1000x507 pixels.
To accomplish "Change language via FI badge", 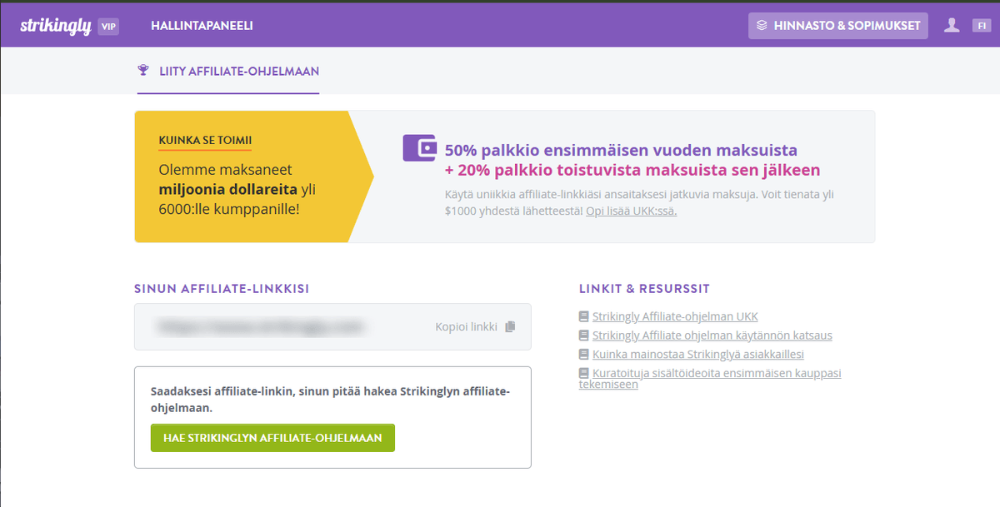I will 981,26.
